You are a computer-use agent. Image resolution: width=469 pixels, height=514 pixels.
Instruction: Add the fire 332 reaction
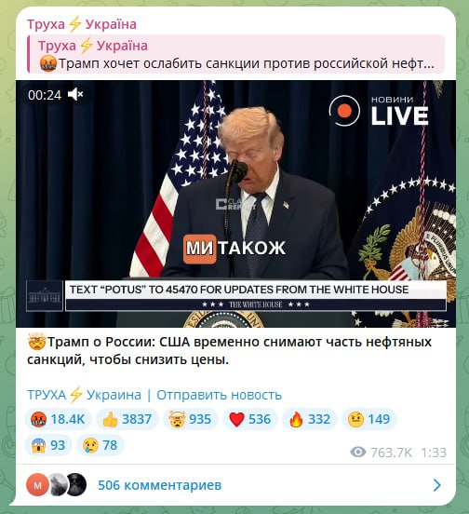310,419
